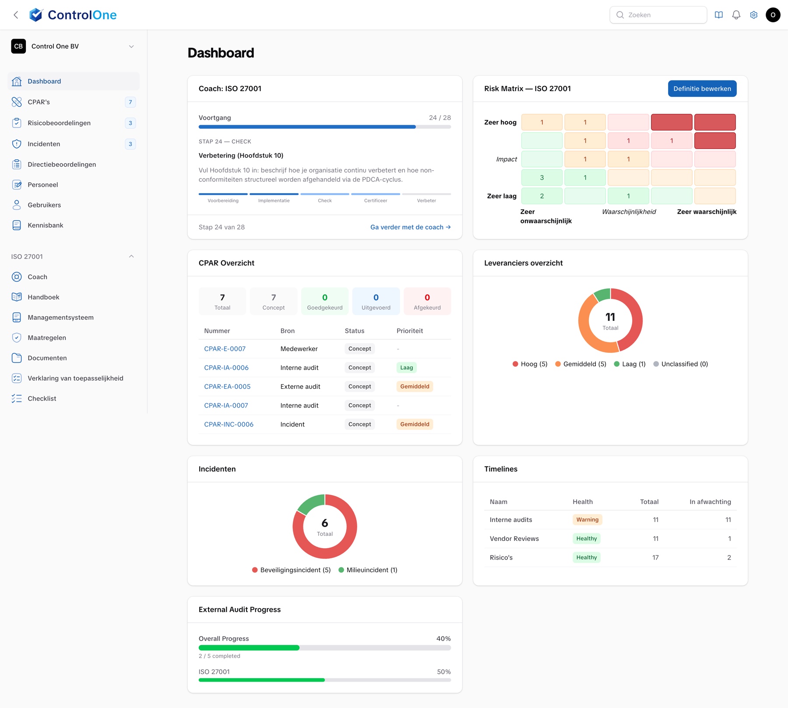Screen dimensions: 788x708
Task: Click the Zoeken search field
Action: [658, 15]
